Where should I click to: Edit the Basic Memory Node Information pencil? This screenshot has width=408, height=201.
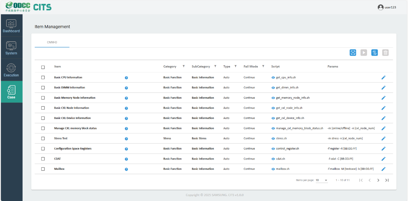coord(384,98)
